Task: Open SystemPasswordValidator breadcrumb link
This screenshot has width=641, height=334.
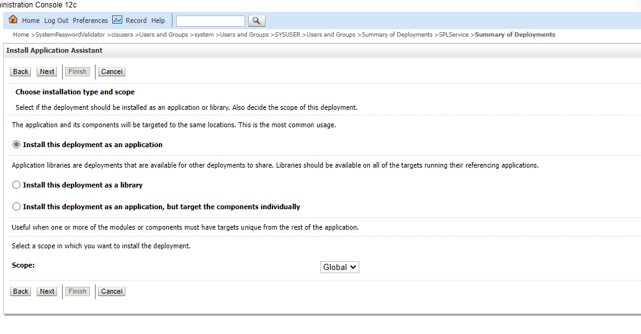Action: tap(70, 35)
